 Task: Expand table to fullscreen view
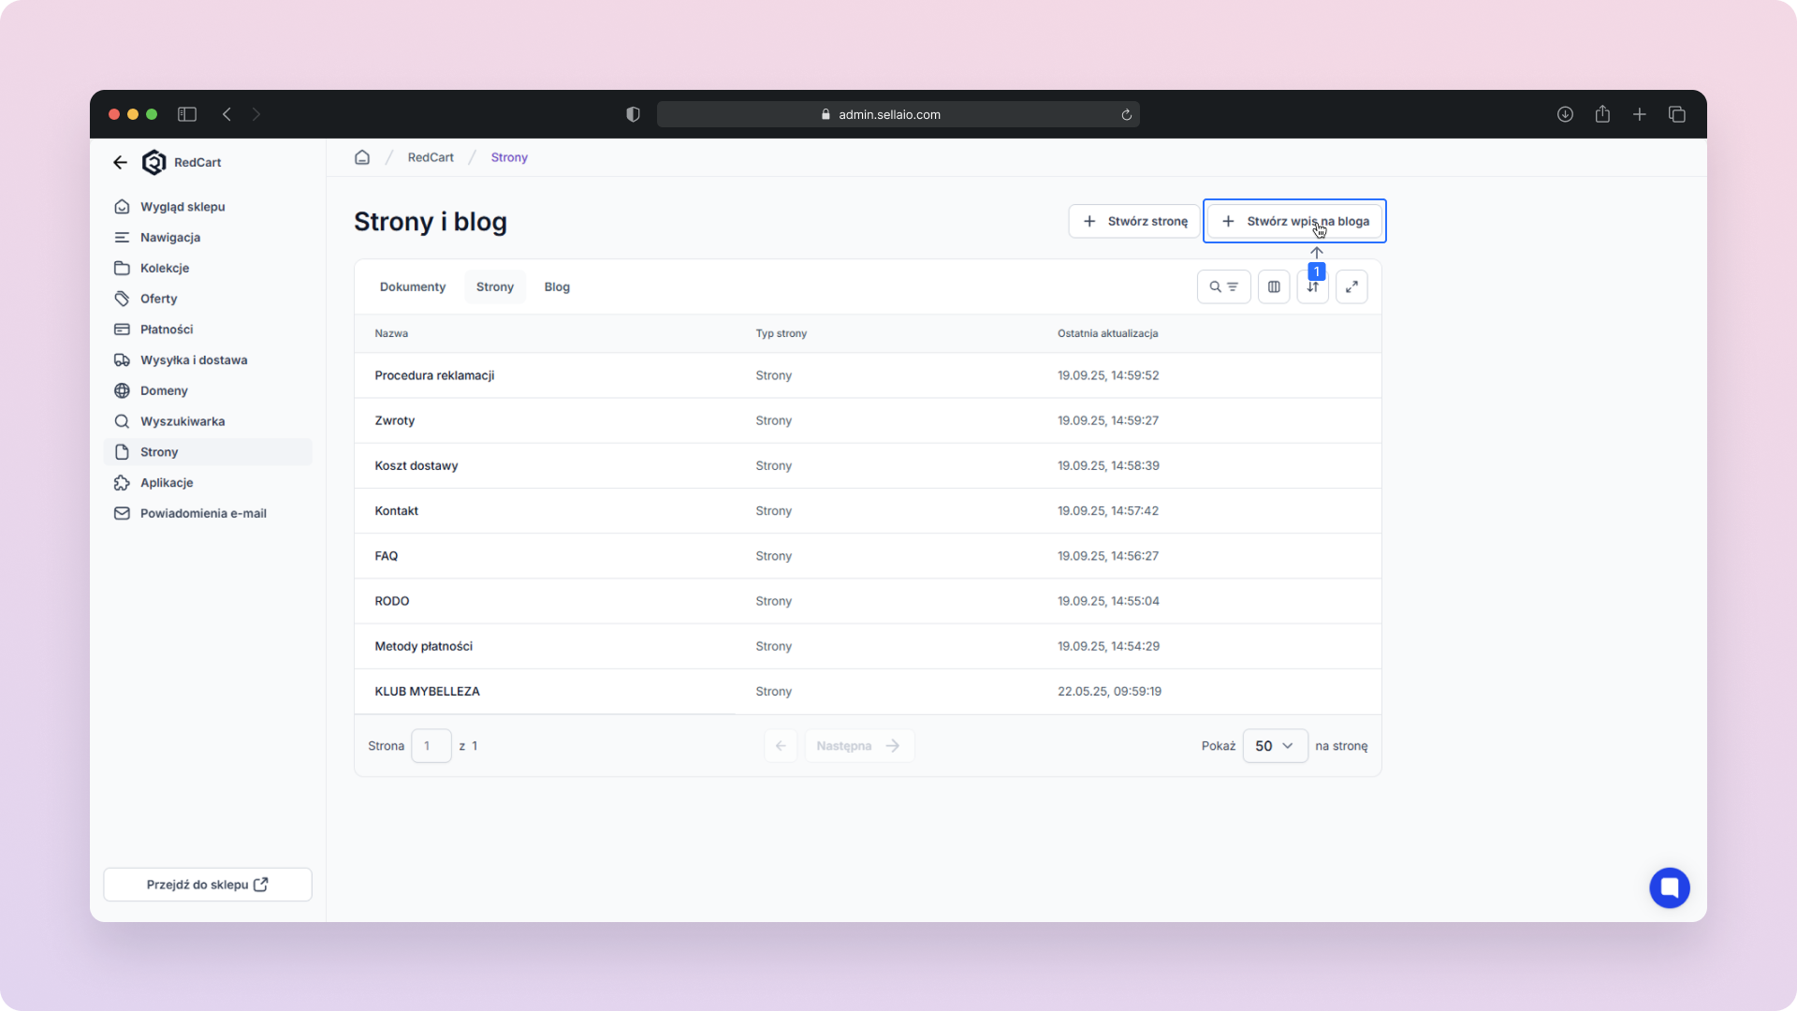pos(1351,286)
